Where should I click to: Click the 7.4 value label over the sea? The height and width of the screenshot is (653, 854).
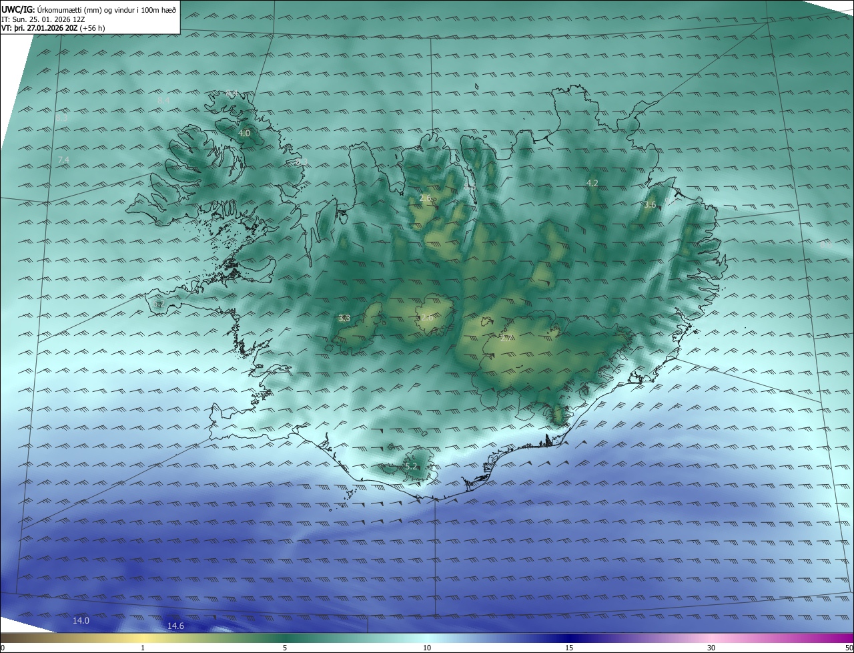click(x=63, y=160)
